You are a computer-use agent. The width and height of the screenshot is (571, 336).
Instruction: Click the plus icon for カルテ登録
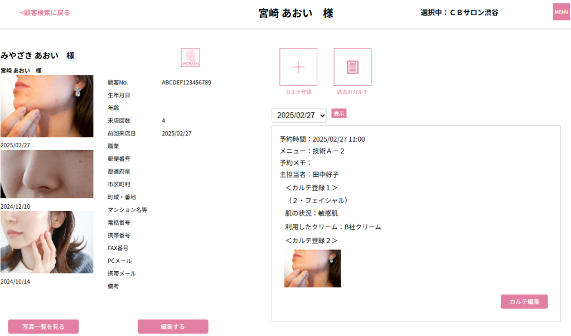coord(298,67)
